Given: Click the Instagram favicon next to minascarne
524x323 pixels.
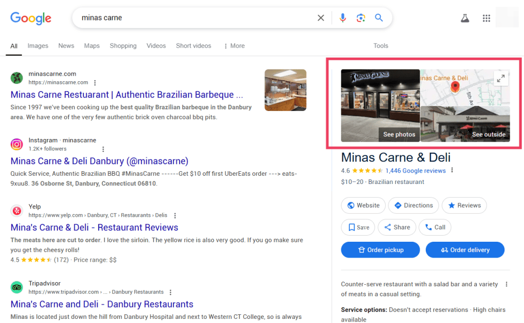Looking at the screenshot, I should (17, 144).
